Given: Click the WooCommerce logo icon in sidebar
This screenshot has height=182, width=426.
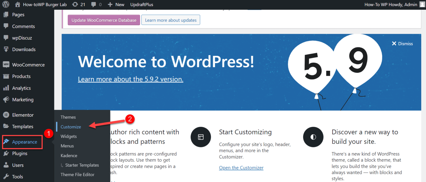Looking at the screenshot, I should pyautogui.click(x=6, y=65).
